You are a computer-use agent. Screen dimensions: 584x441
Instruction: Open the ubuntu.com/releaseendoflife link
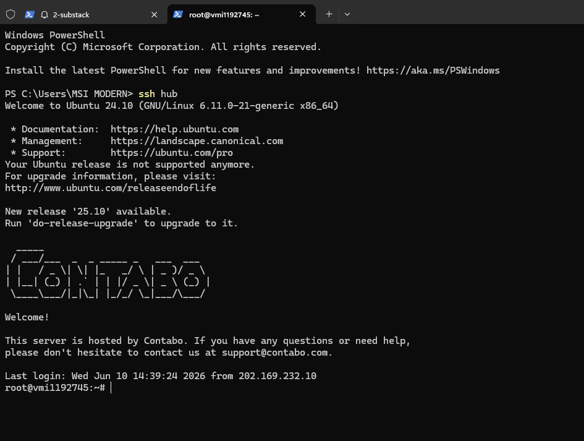[111, 188]
